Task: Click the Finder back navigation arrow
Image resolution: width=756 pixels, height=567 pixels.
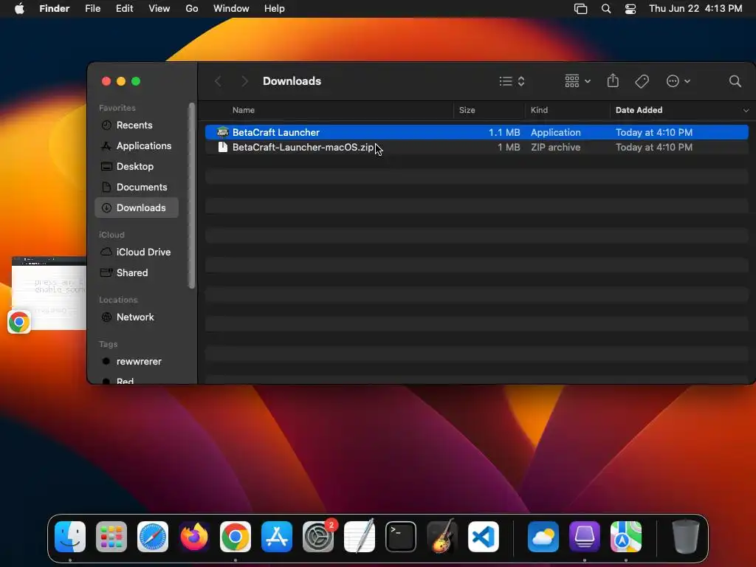Action: pos(218,81)
